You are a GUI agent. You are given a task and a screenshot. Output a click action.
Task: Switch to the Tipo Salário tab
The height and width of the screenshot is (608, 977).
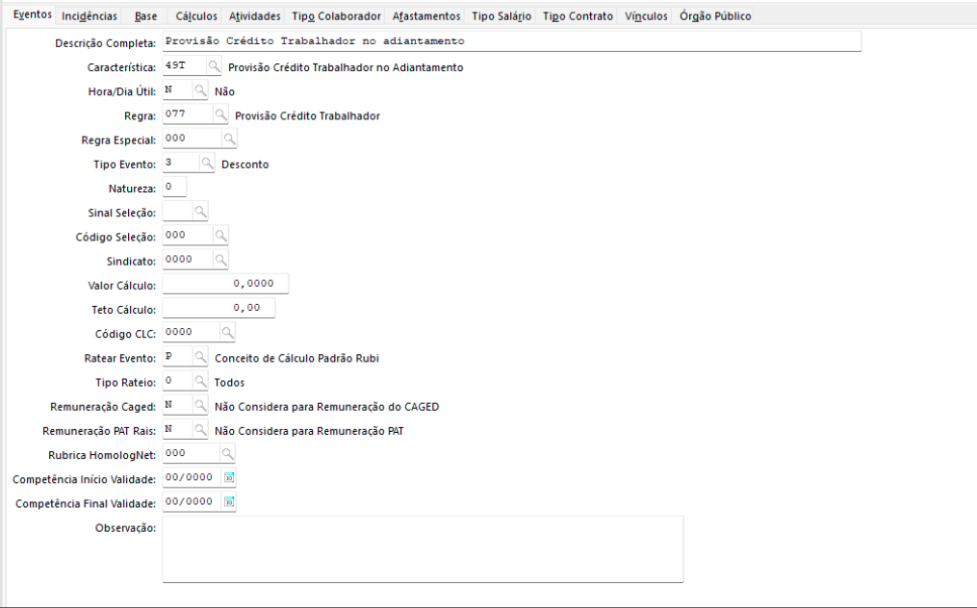pos(501,16)
